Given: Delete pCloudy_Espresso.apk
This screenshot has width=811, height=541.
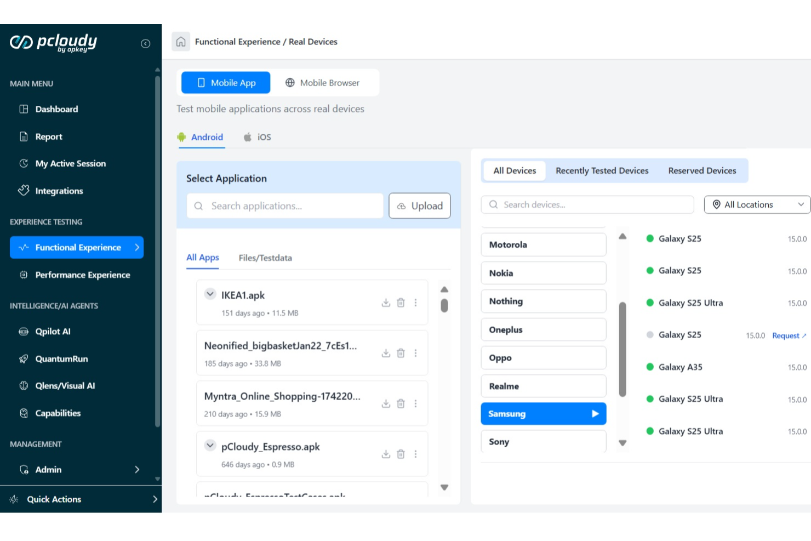Looking at the screenshot, I should (x=401, y=454).
